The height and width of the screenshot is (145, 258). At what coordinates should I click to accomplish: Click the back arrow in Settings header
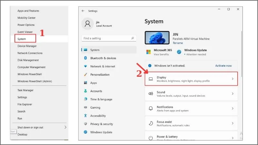83,11
